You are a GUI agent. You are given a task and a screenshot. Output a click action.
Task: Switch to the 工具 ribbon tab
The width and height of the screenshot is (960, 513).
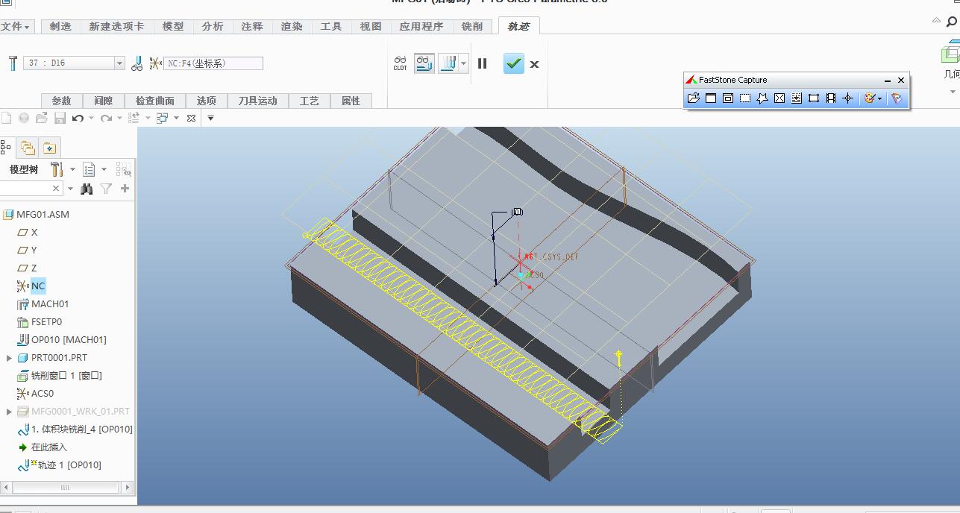click(x=331, y=26)
